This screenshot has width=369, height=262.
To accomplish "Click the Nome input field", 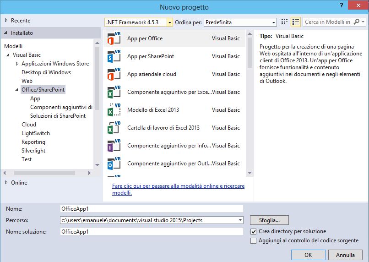I will click(x=152, y=209).
